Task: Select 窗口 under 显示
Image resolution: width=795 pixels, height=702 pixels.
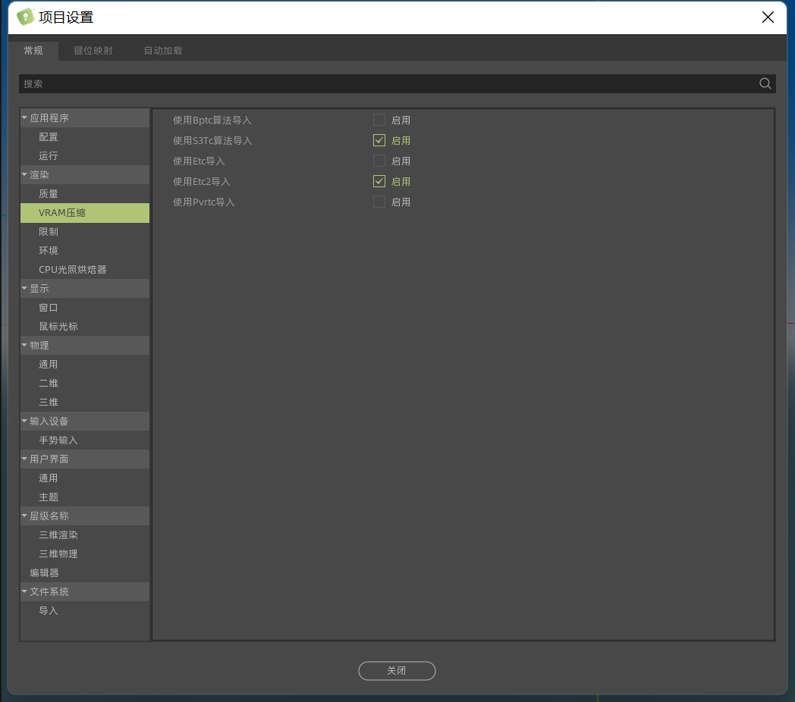Action: 85,308
